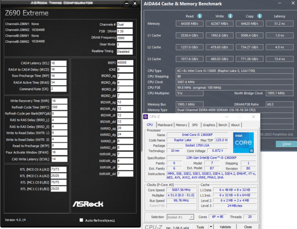The width and height of the screenshot is (297, 229).
Task: Click the Tools button in CPU-Z
Action: click(200, 227)
